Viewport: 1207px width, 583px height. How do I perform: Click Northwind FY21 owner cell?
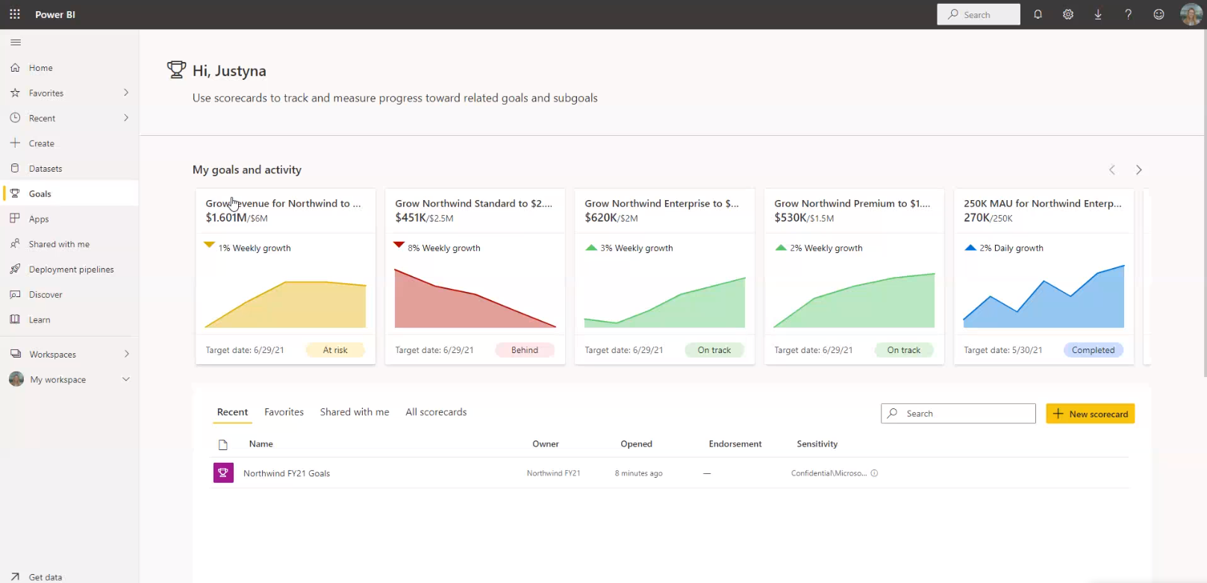coord(553,473)
